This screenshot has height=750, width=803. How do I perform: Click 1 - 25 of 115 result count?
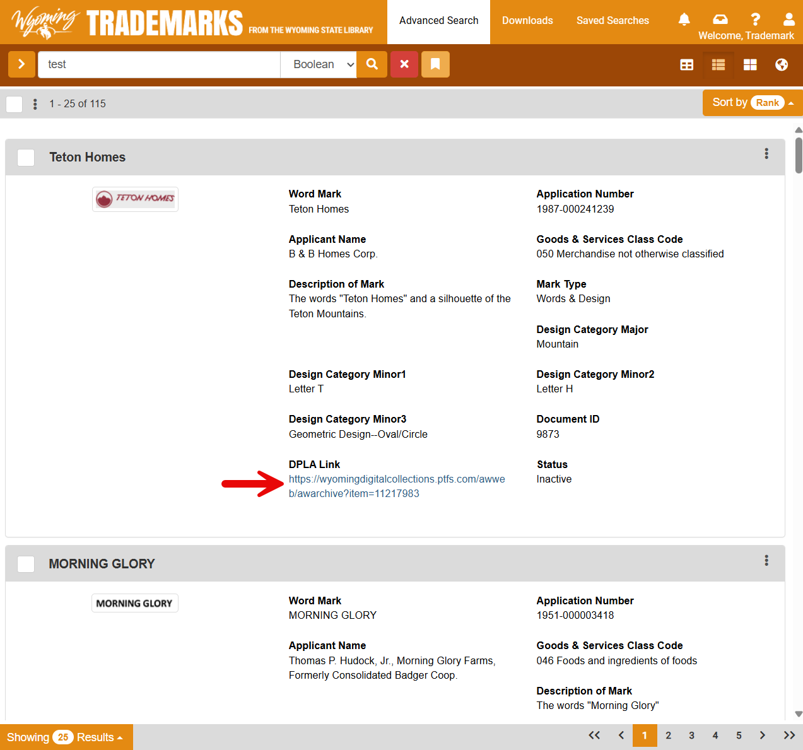pyautogui.click(x=78, y=104)
